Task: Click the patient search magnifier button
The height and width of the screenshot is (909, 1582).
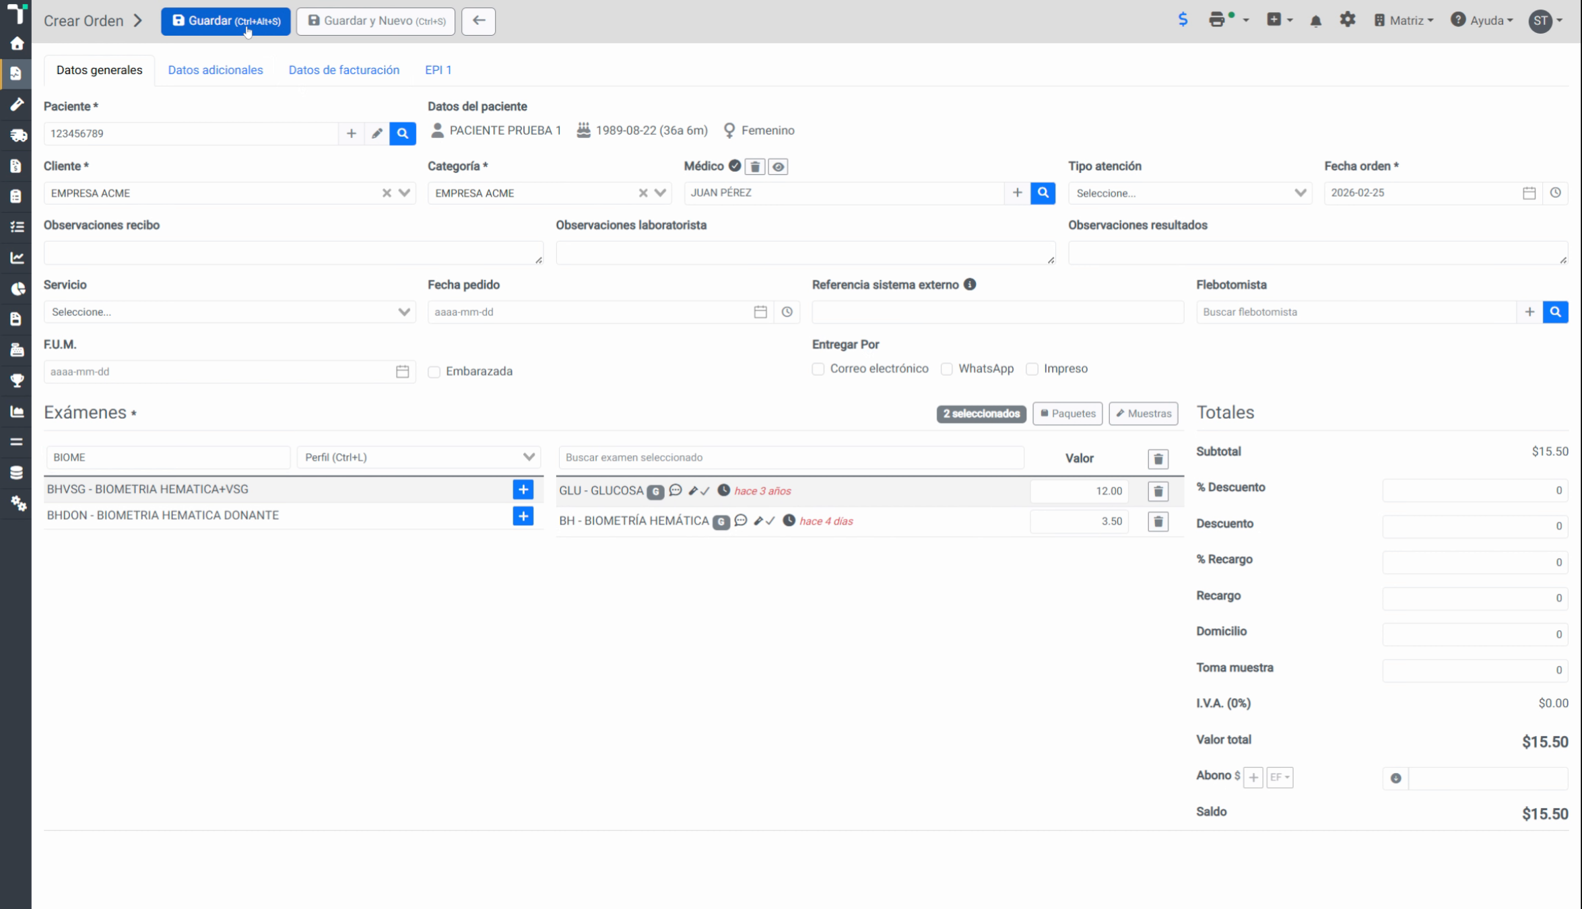Action: pyautogui.click(x=403, y=133)
